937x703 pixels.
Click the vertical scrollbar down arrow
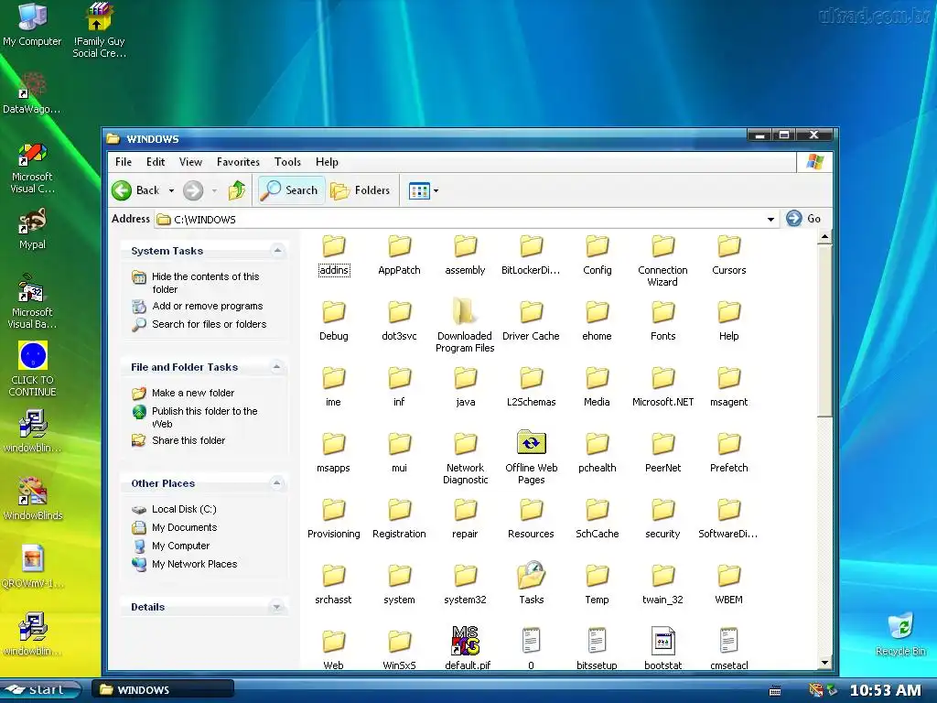[x=824, y=663]
